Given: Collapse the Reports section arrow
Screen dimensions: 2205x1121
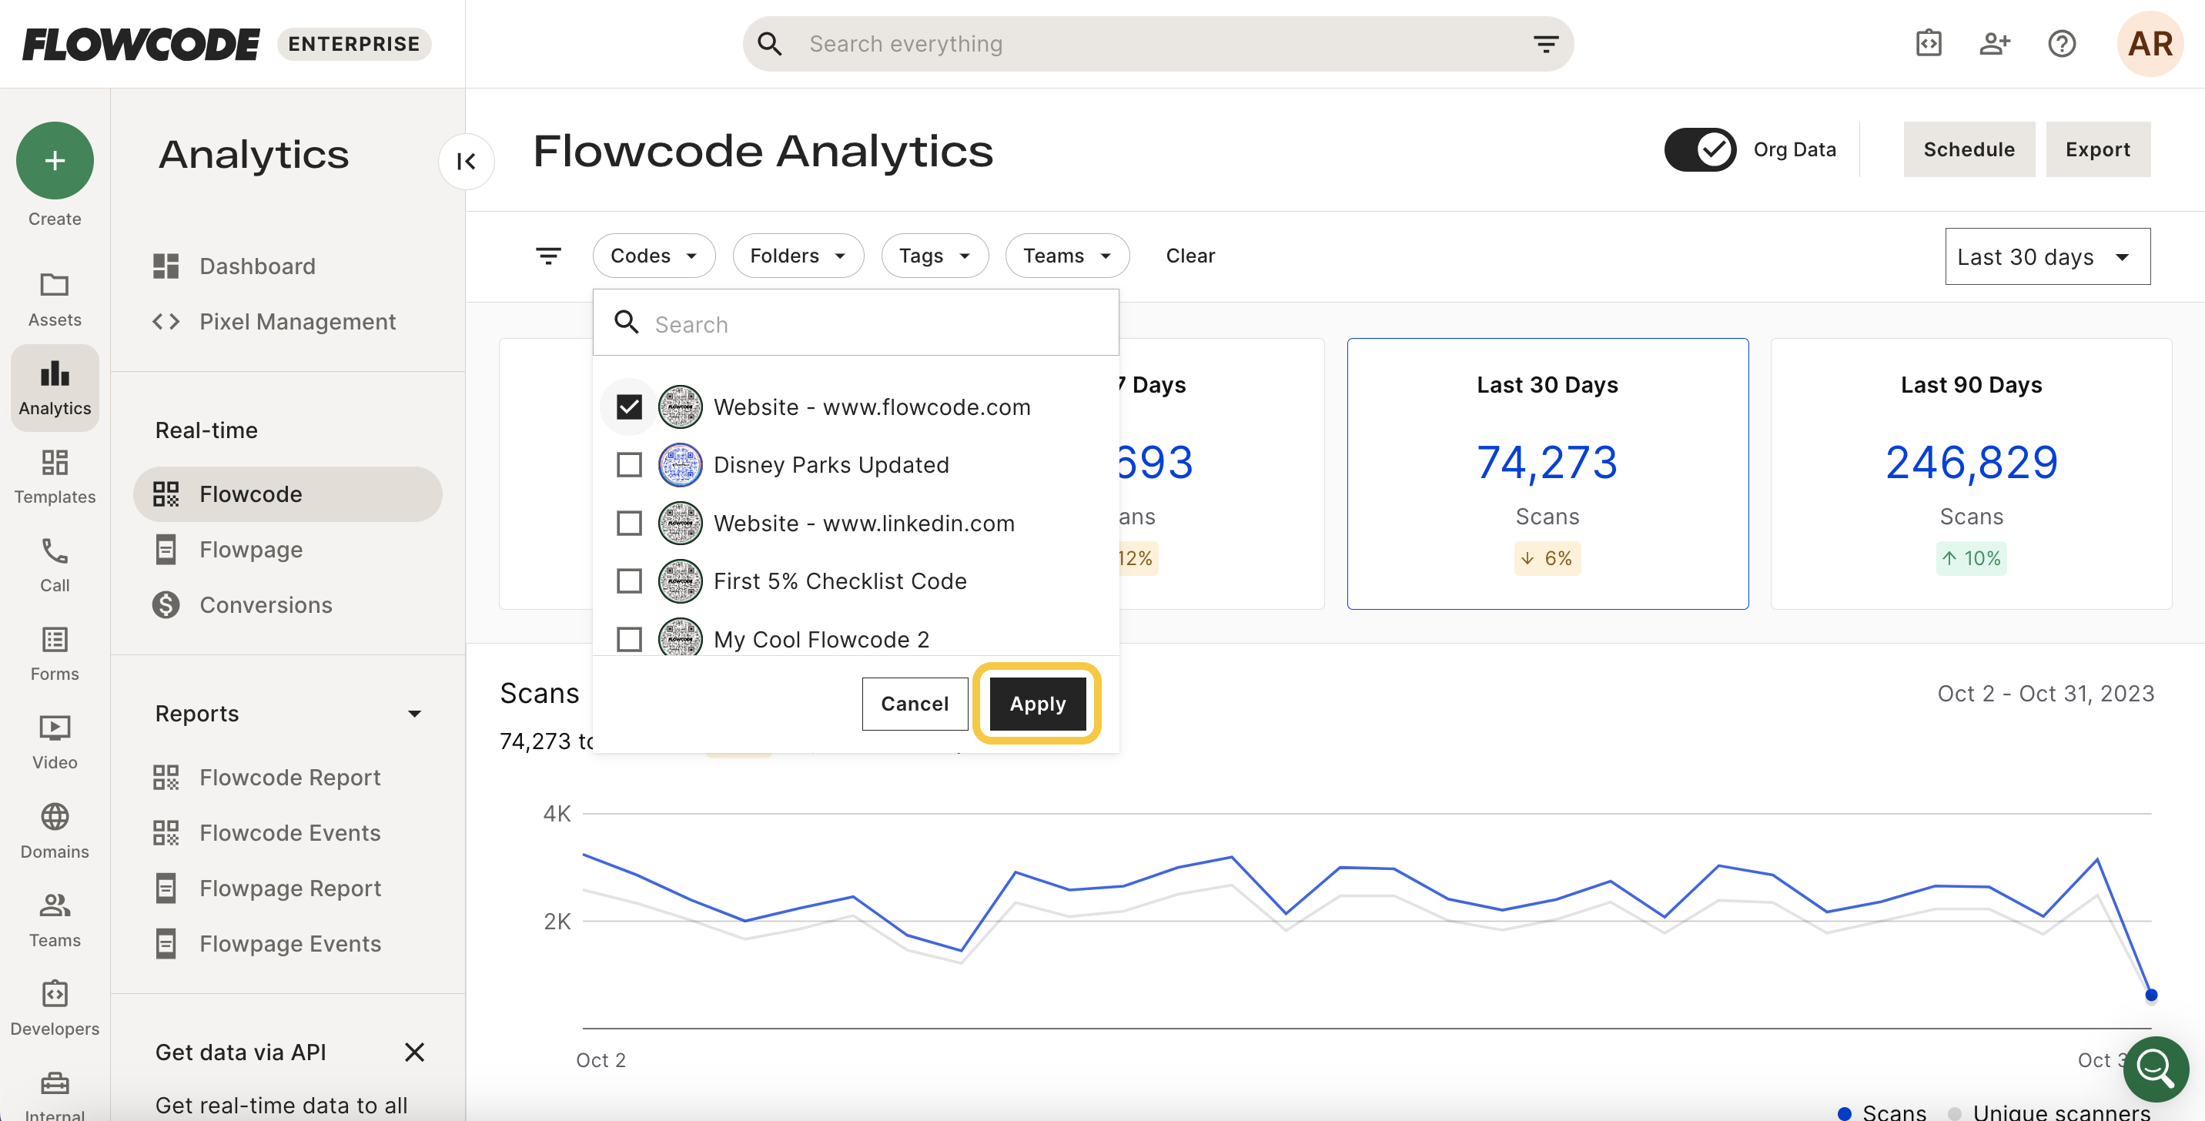Looking at the screenshot, I should pyautogui.click(x=414, y=714).
